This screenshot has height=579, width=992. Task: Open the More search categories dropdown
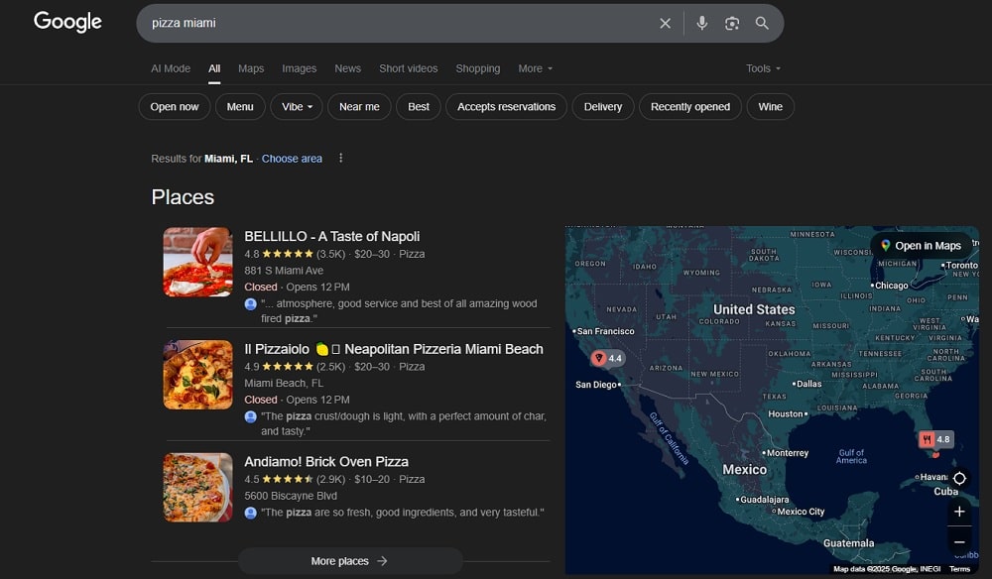pos(535,68)
